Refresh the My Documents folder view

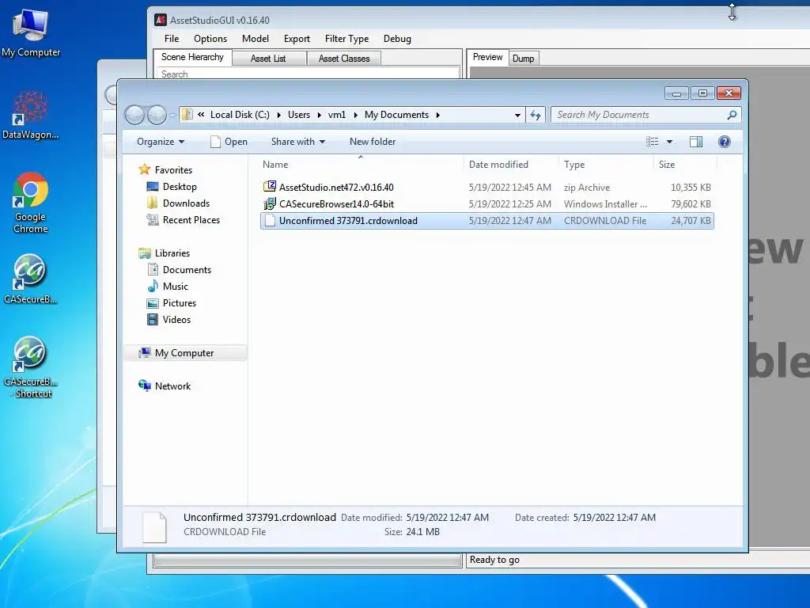tap(536, 115)
